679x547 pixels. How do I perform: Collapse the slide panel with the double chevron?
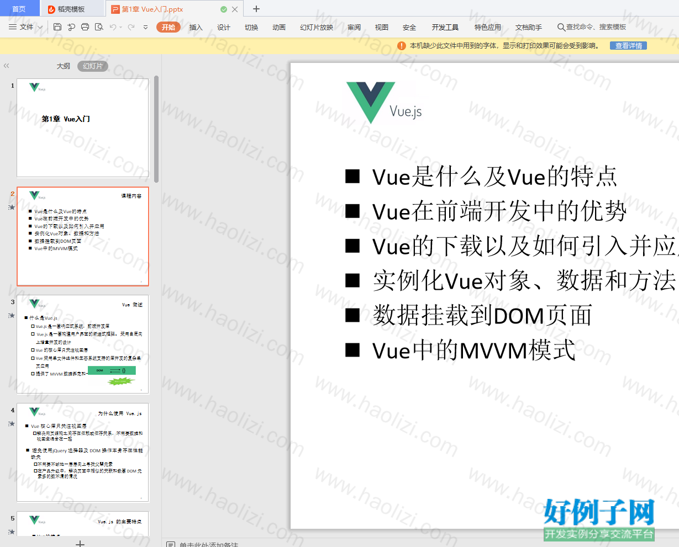[x=7, y=66]
